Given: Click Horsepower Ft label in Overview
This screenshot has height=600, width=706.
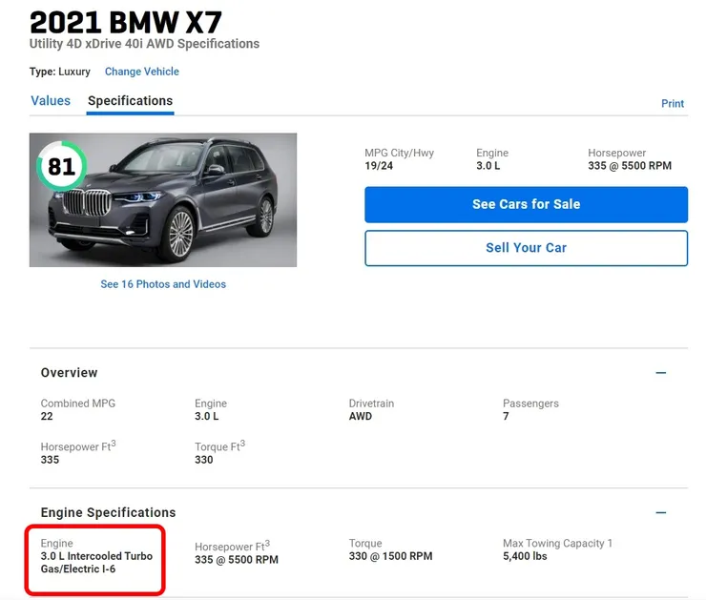Looking at the screenshot, I should point(78,446).
